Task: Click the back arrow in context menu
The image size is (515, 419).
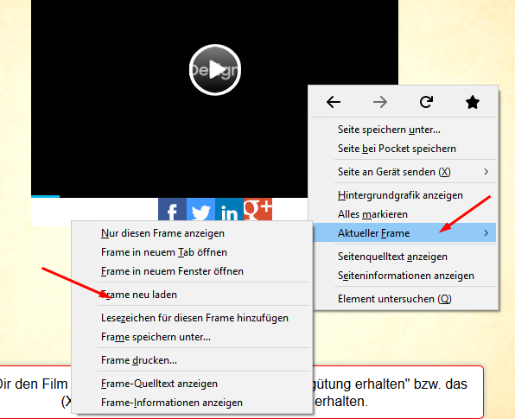Action: 334,102
